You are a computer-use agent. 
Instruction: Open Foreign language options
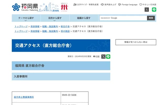128,4
